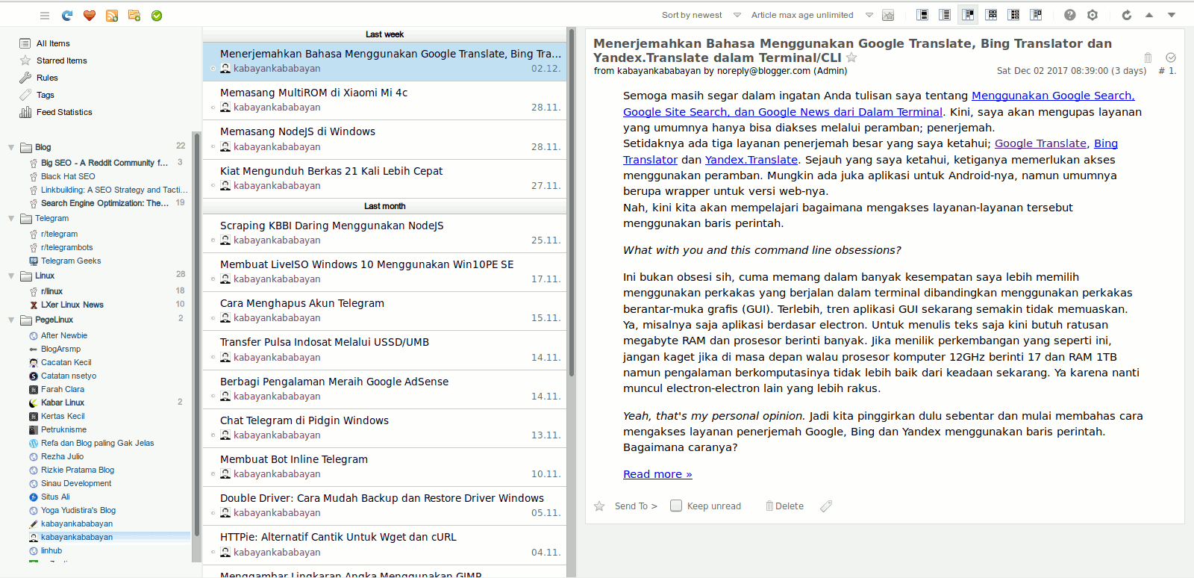Open the Article max age unlimited dropdown
Viewport: 1194px width, 578px height.
click(811, 15)
